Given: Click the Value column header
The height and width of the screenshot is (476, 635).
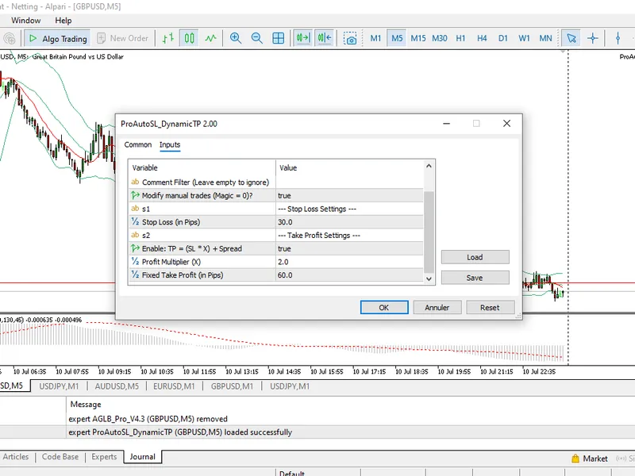Looking at the screenshot, I should [x=349, y=168].
